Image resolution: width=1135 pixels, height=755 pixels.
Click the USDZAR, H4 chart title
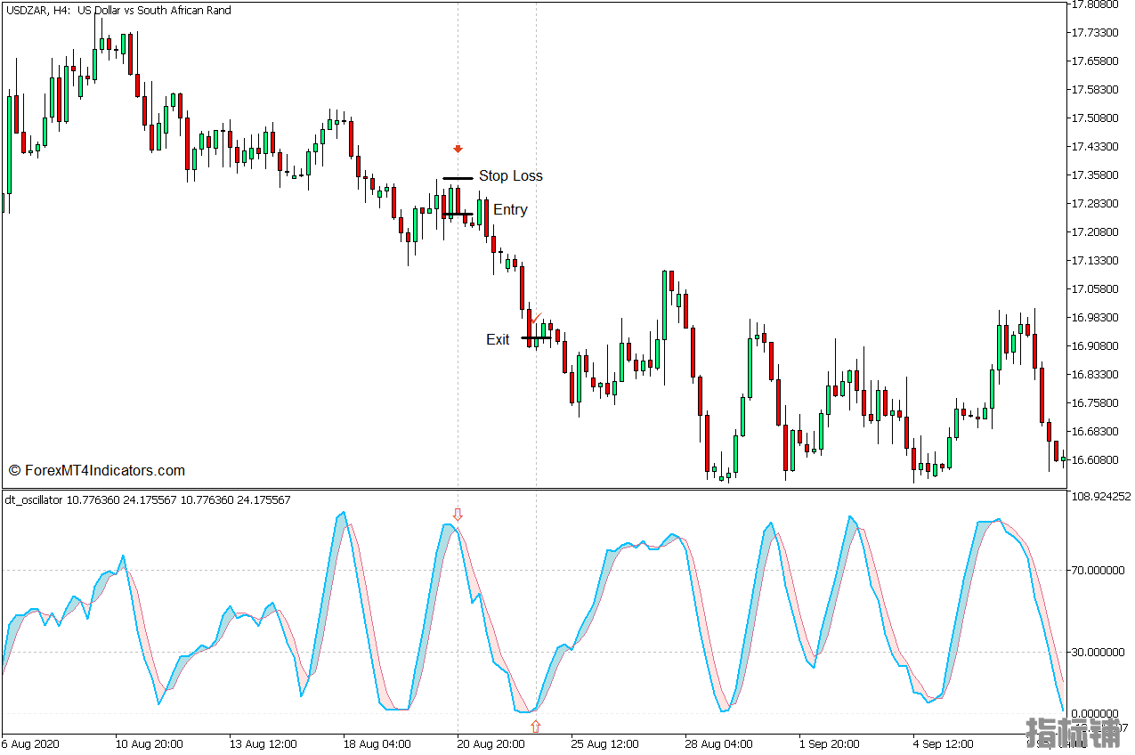click(118, 11)
